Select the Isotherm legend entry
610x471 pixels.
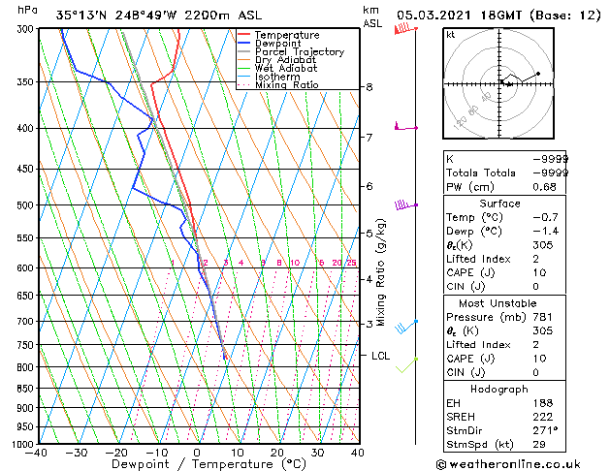coord(270,77)
